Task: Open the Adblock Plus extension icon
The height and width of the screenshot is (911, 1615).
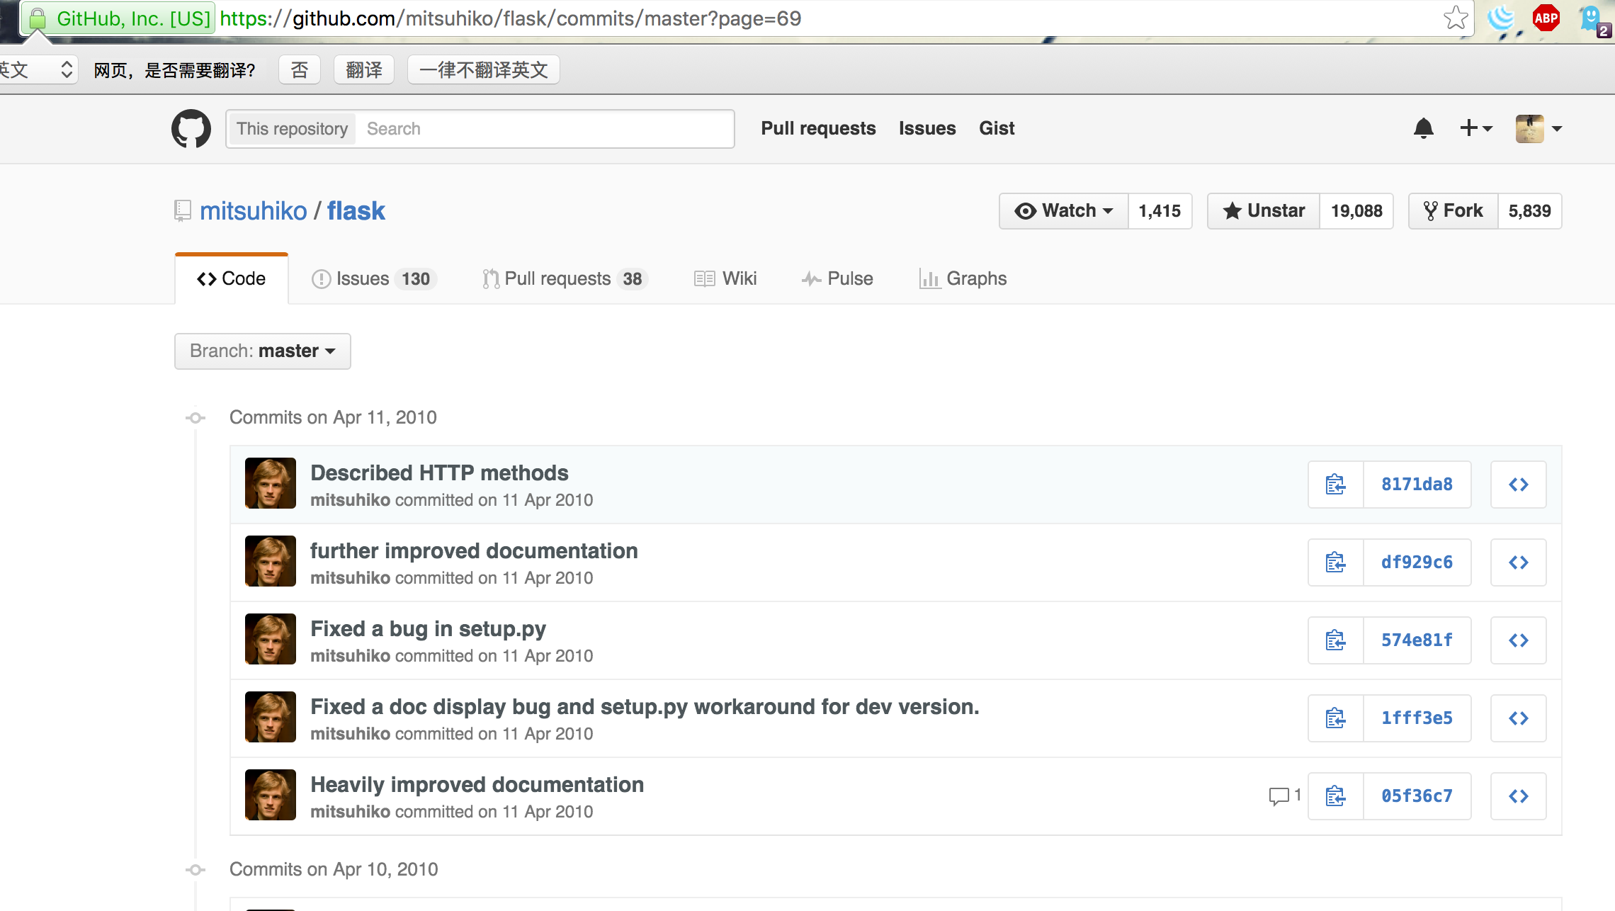Action: (1546, 18)
